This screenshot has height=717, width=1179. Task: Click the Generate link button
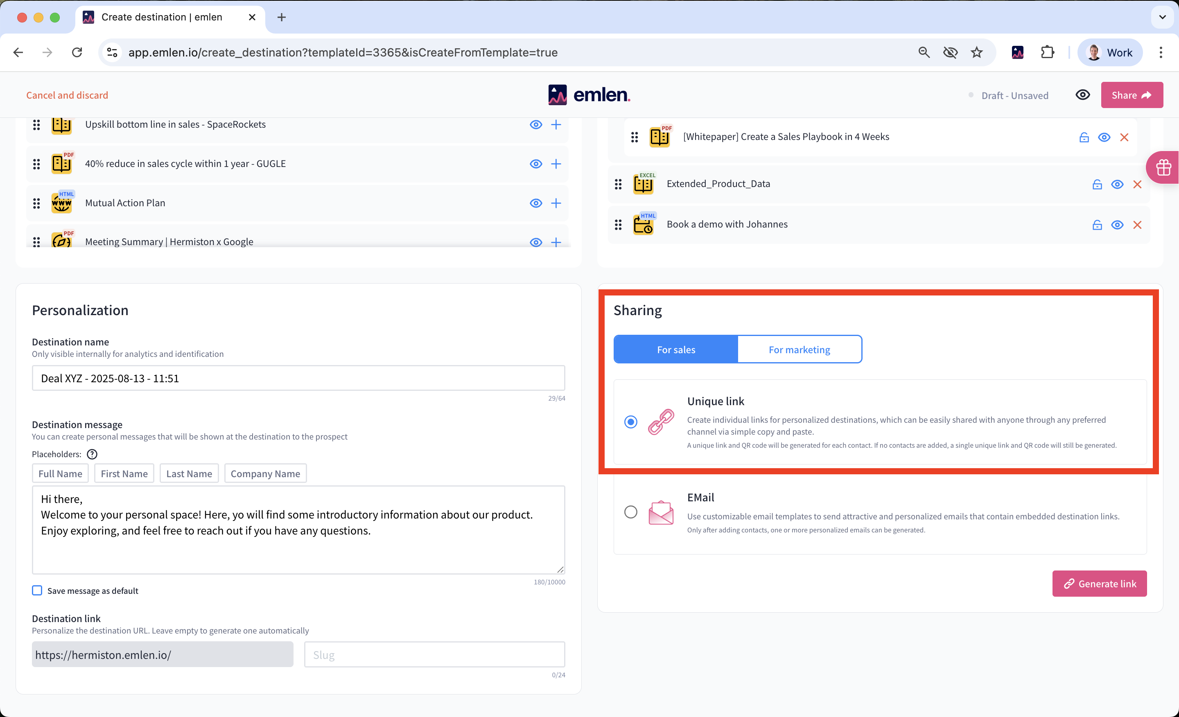coord(1099,584)
